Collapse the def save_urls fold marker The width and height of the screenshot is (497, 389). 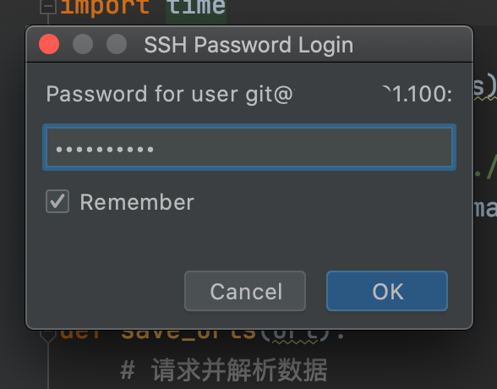click(x=48, y=336)
